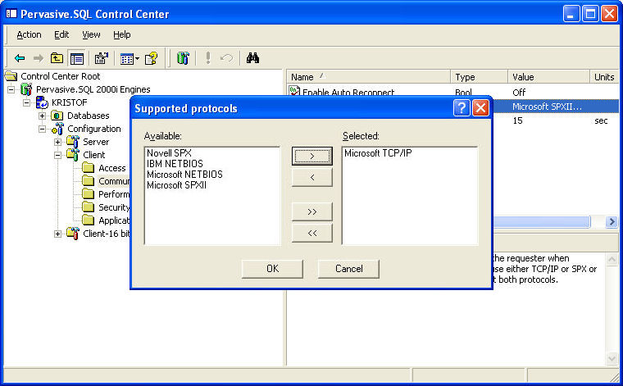Select the Performance folder icon in tree

click(x=89, y=193)
